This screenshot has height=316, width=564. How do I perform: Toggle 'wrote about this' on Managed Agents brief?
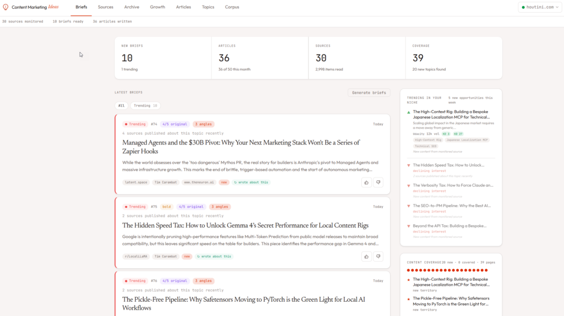pyautogui.click(x=251, y=182)
